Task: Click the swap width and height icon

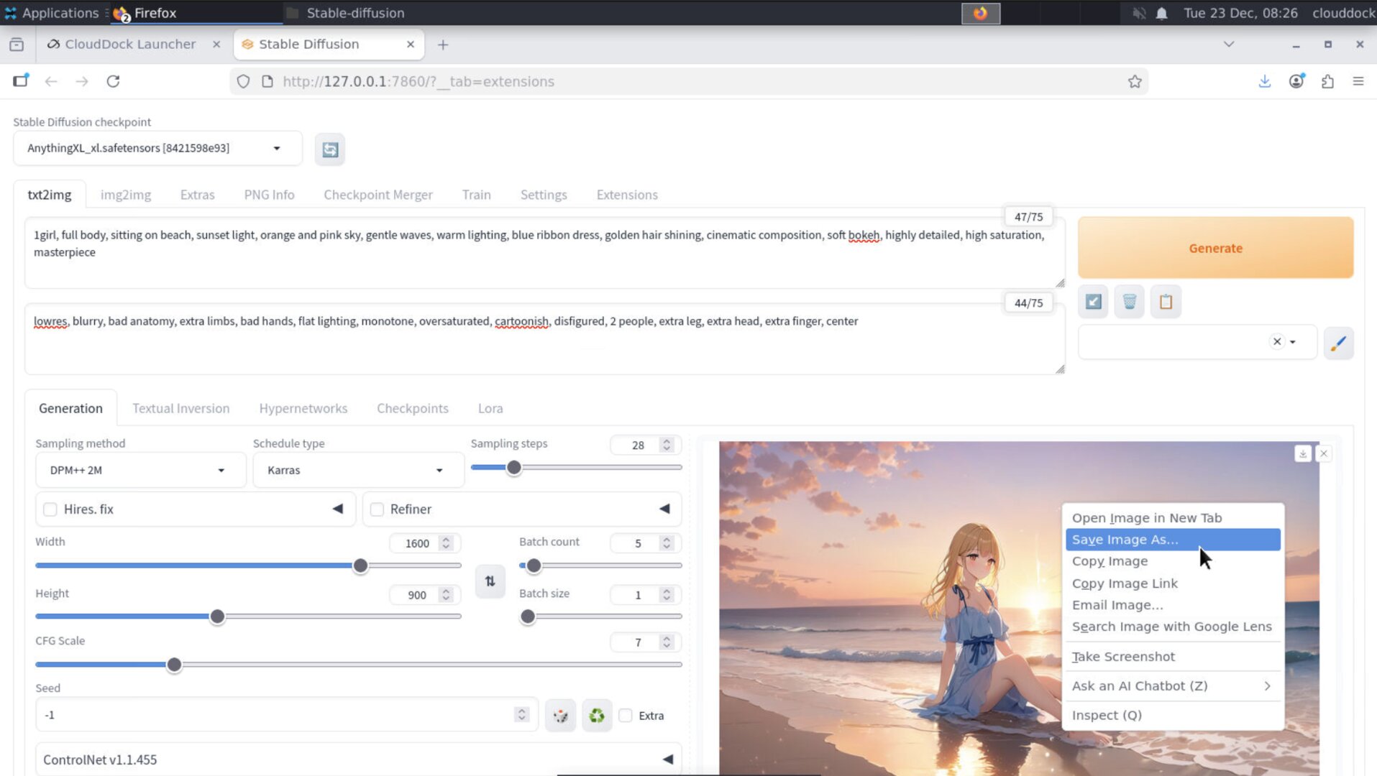Action: [x=490, y=581]
